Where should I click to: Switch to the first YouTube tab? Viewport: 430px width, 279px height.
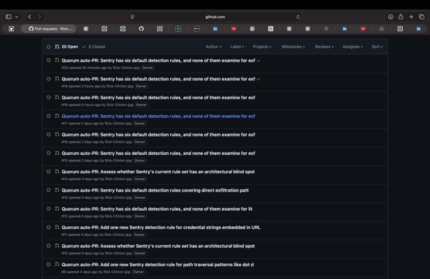tap(234, 29)
